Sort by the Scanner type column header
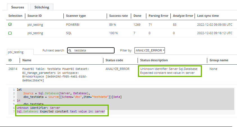237x127 pixels. pos(76,16)
